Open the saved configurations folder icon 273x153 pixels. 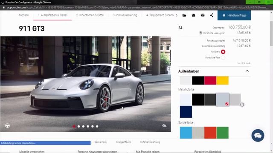click(184, 15)
